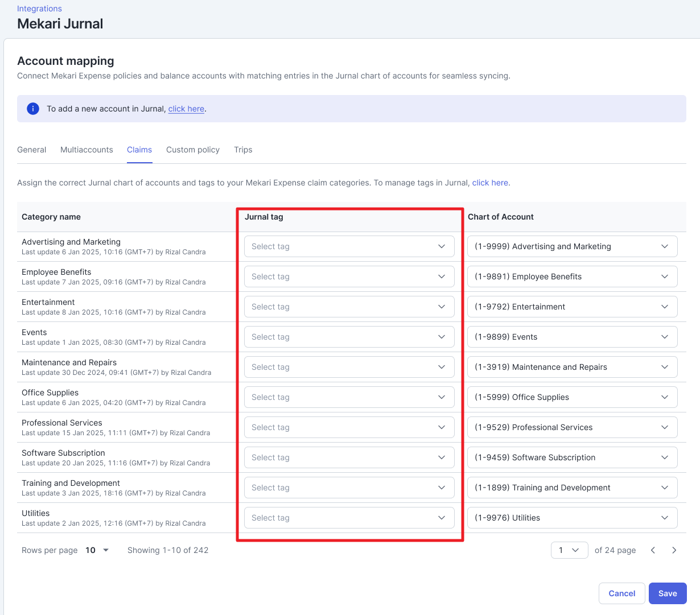700x615 pixels.
Task: Open Jurnal tag dropdown for Maintenance and Repairs
Action: tap(349, 367)
